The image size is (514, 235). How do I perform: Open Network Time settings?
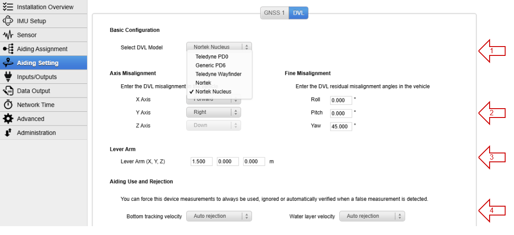(44, 105)
